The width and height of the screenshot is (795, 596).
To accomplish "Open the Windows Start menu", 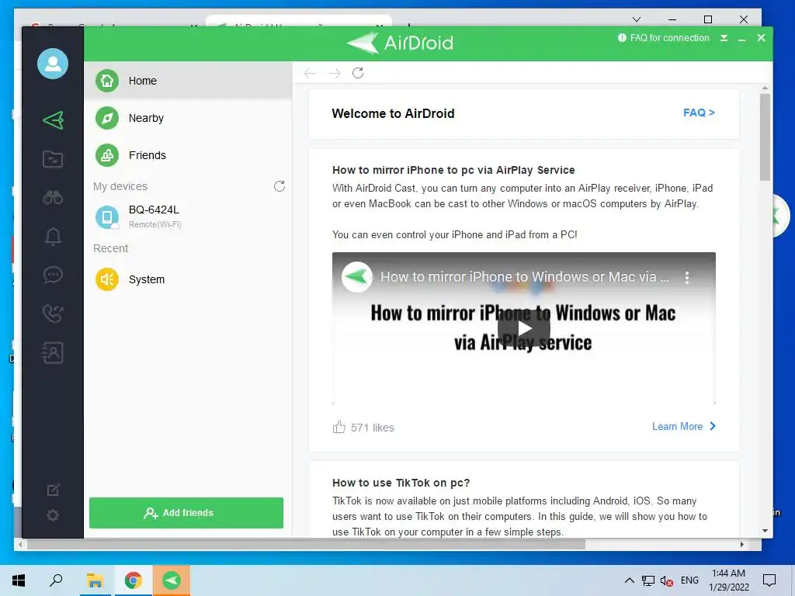I will 19,580.
